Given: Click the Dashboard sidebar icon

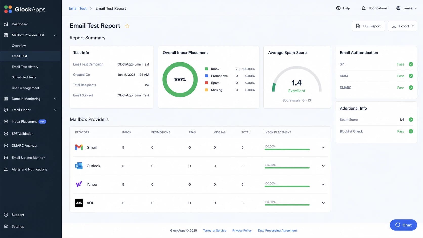Looking at the screenshot, I should (x=6, y=24).
